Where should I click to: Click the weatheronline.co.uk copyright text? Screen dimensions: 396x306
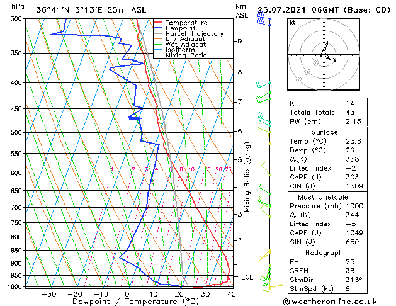pyautogui.click(x=330, y=302)
